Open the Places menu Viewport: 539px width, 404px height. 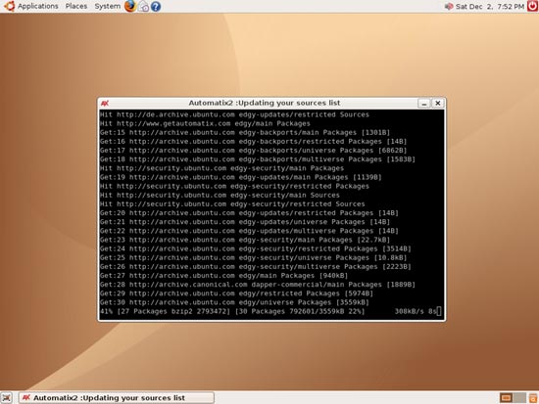point(76,6)
